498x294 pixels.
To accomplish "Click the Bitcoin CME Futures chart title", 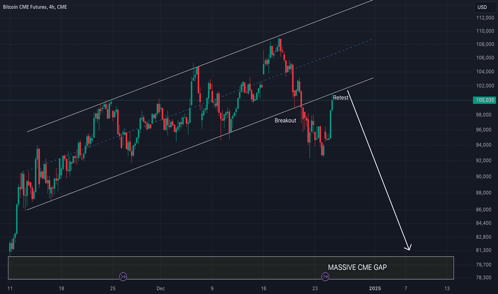I will [x=35, y=7].
